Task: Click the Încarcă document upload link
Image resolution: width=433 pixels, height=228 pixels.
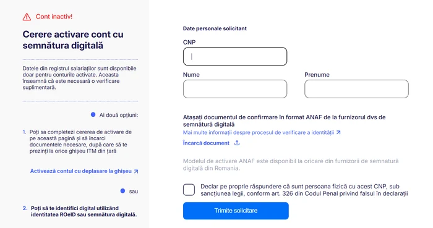Action: [x=206, y=143]
